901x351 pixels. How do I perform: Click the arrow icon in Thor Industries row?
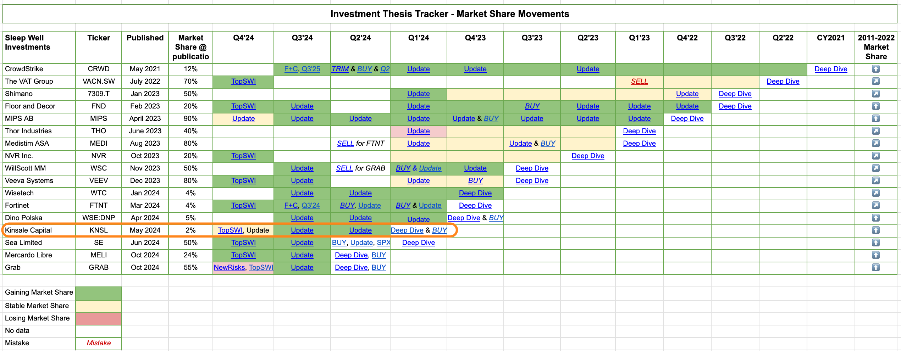coord(875,131)
